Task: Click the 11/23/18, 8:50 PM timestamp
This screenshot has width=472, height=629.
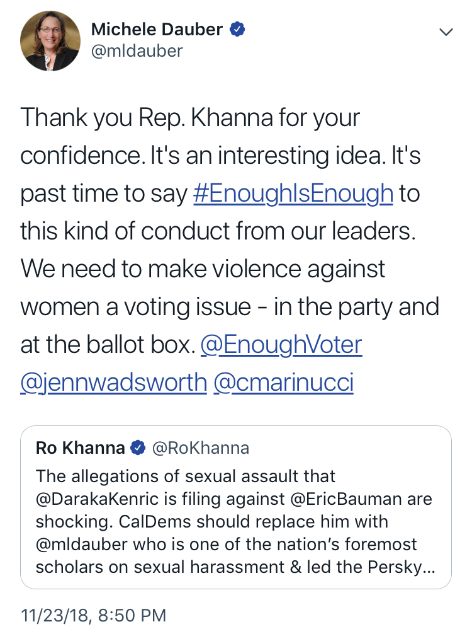Action: pyautogui.click(x=94, y=614)
